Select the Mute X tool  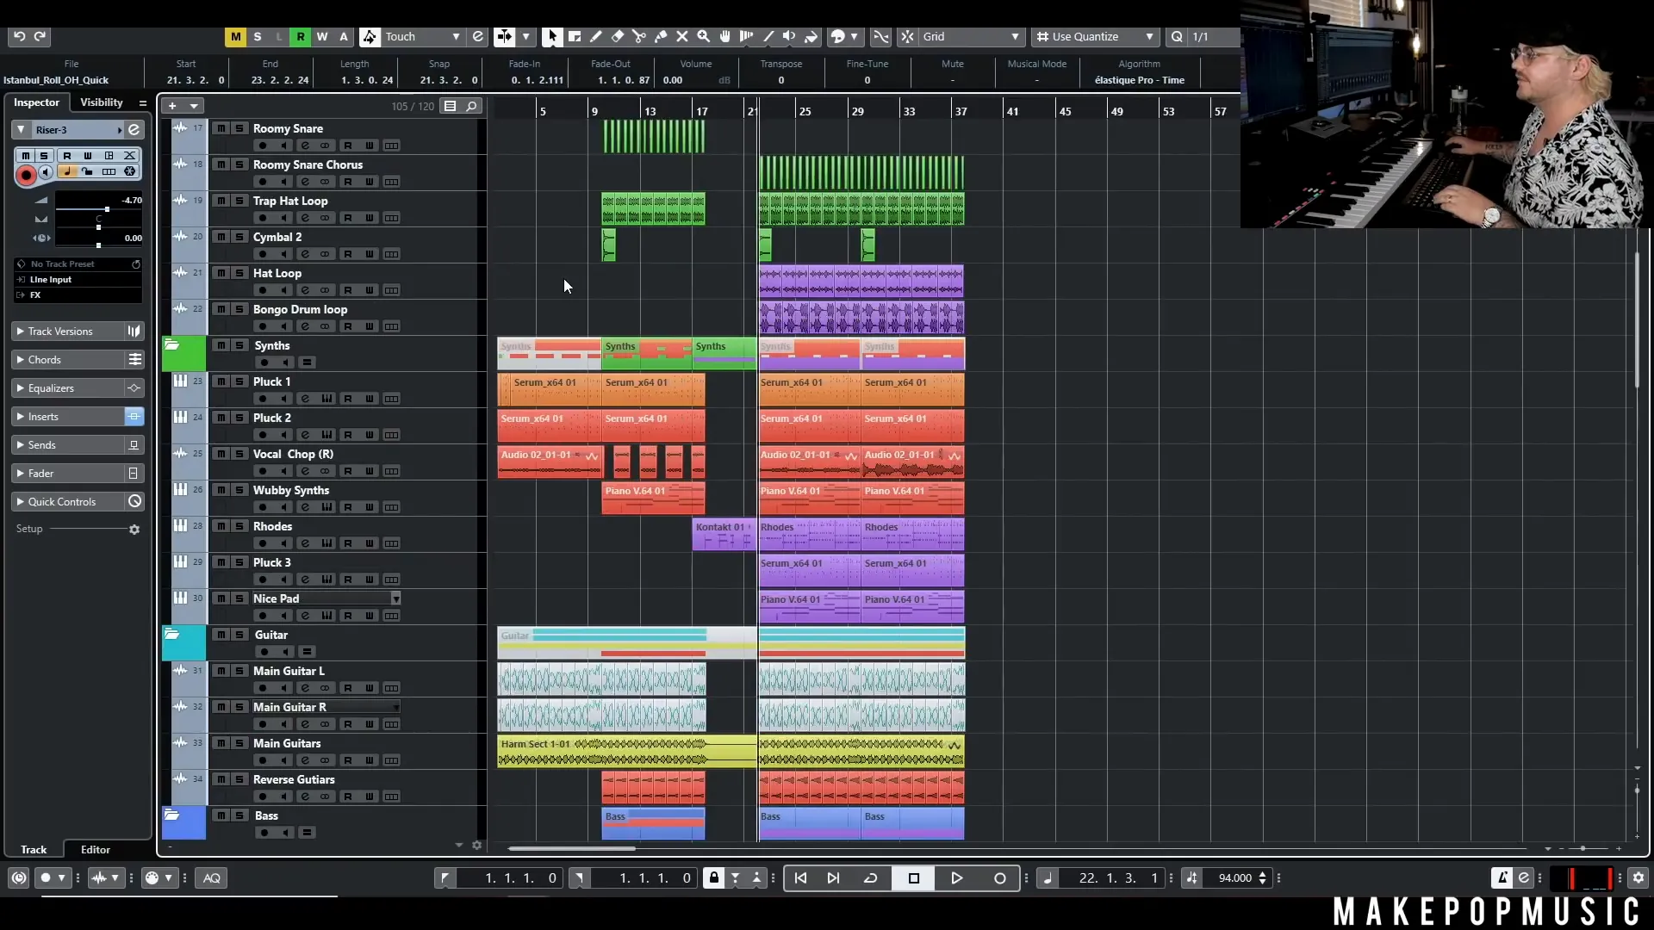pos(682,36)
